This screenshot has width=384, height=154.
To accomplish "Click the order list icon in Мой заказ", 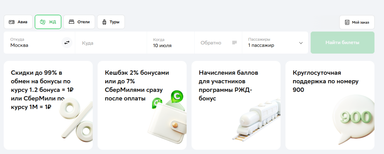I will coord(347,22).
